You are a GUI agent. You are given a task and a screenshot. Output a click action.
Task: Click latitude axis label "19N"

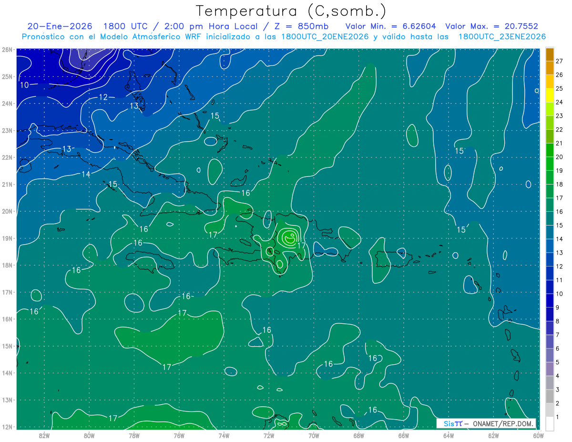point(7,238)
